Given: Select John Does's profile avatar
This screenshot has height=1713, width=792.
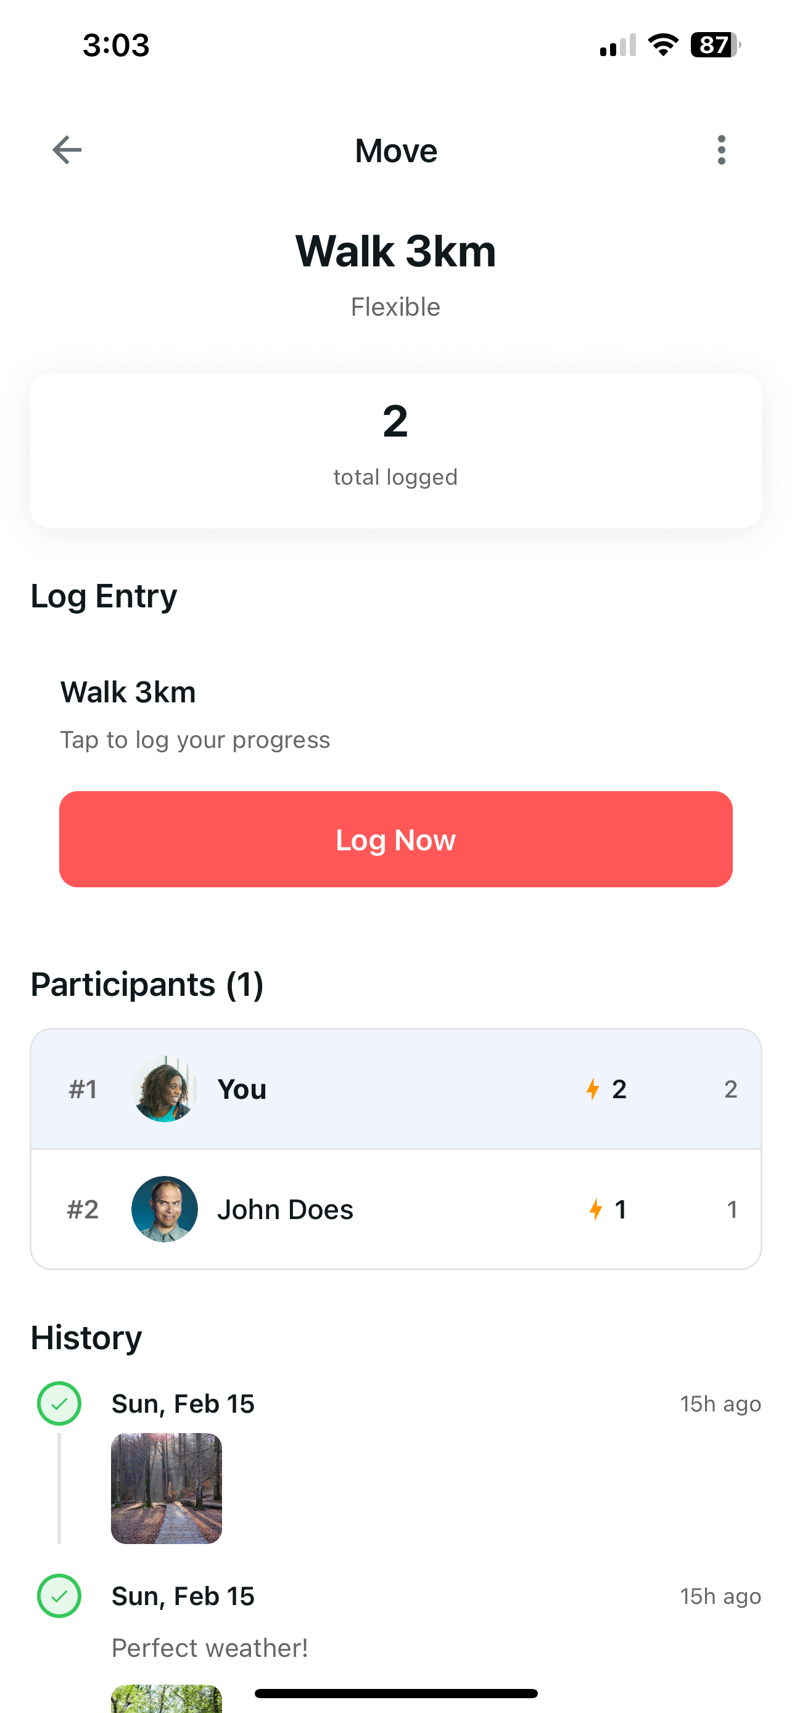Looking at the screenshot, I should pyautogui.click(x=165, y=1209).
